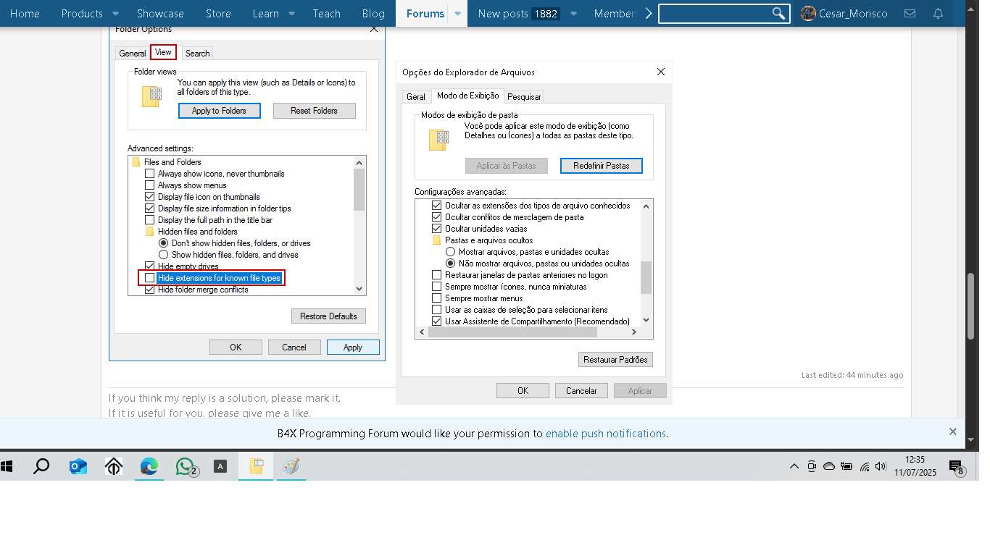Expand the Forums menu dropdown arrow
The width and height of the screenshot is (990, 556).
click(458, 14)
